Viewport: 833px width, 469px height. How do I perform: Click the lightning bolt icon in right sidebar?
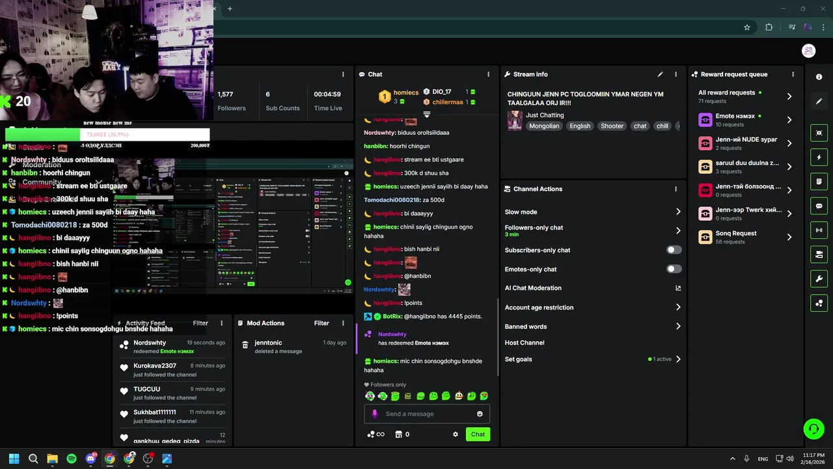(x=819, y=157)
